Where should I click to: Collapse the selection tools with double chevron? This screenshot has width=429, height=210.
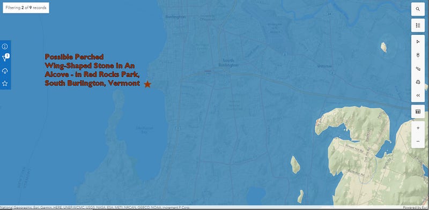coord(418,95)
